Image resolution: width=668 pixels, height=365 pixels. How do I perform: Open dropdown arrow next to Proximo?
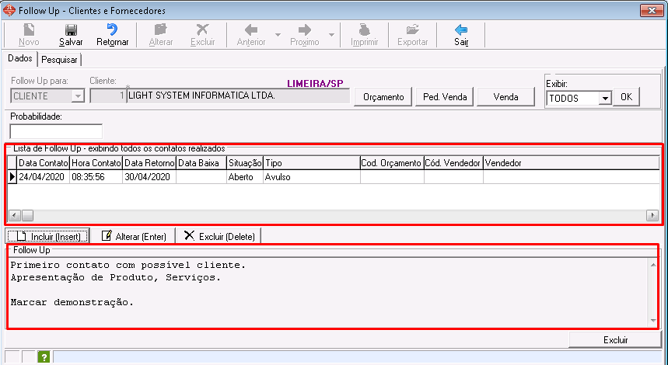click(331, 35)
